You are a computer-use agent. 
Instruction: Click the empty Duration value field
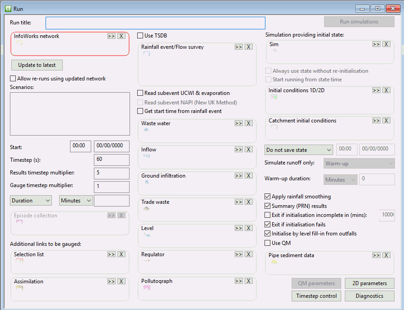coord(111,201)
